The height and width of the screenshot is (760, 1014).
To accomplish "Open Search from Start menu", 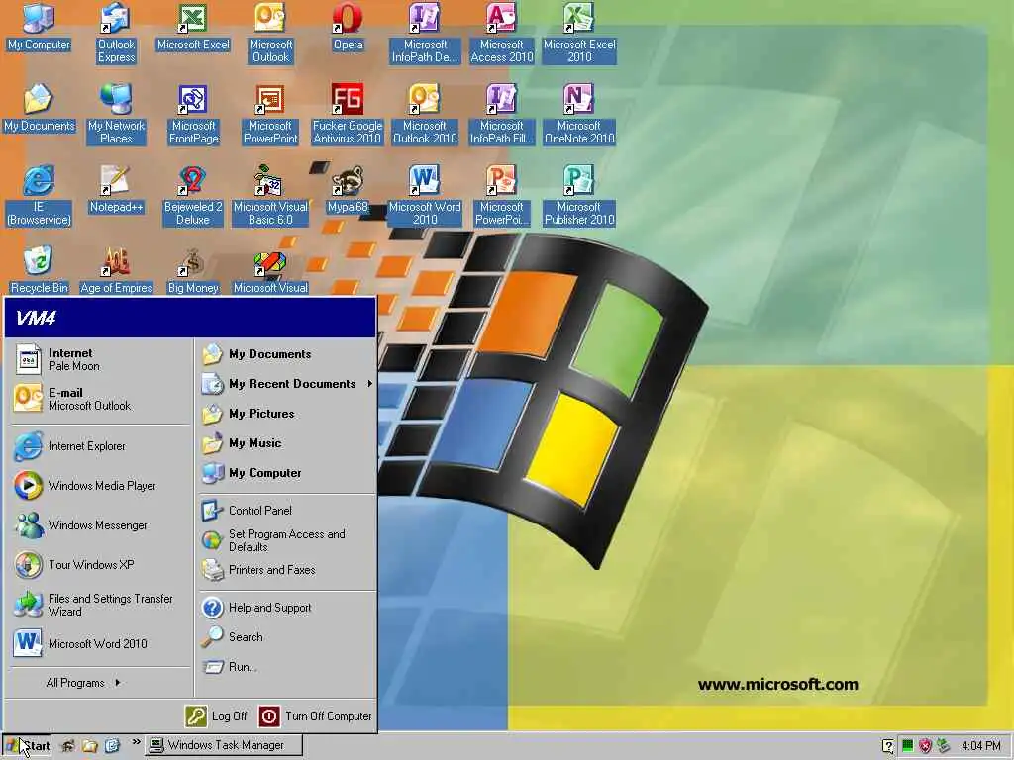I will (x=287, y=637).
